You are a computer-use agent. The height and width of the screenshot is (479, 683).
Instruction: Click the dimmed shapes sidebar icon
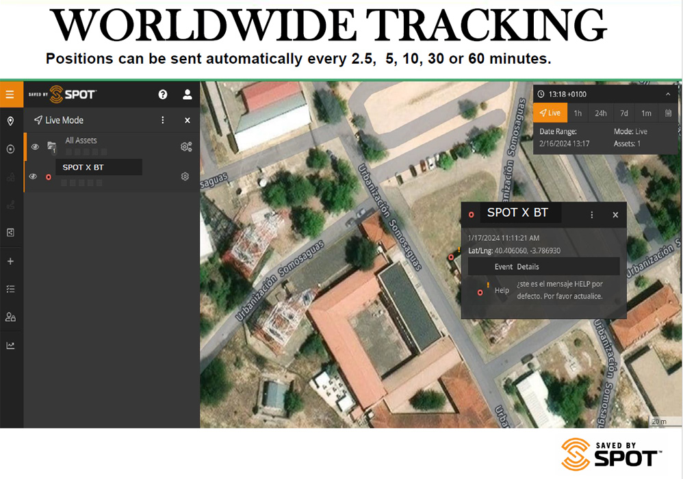pos(10,177)
